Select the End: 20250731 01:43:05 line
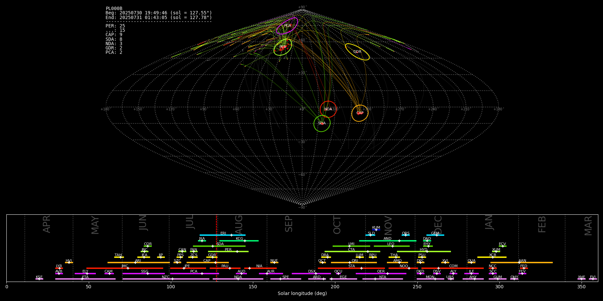This screenshot has height=301, width=603. tap(159, 17)
